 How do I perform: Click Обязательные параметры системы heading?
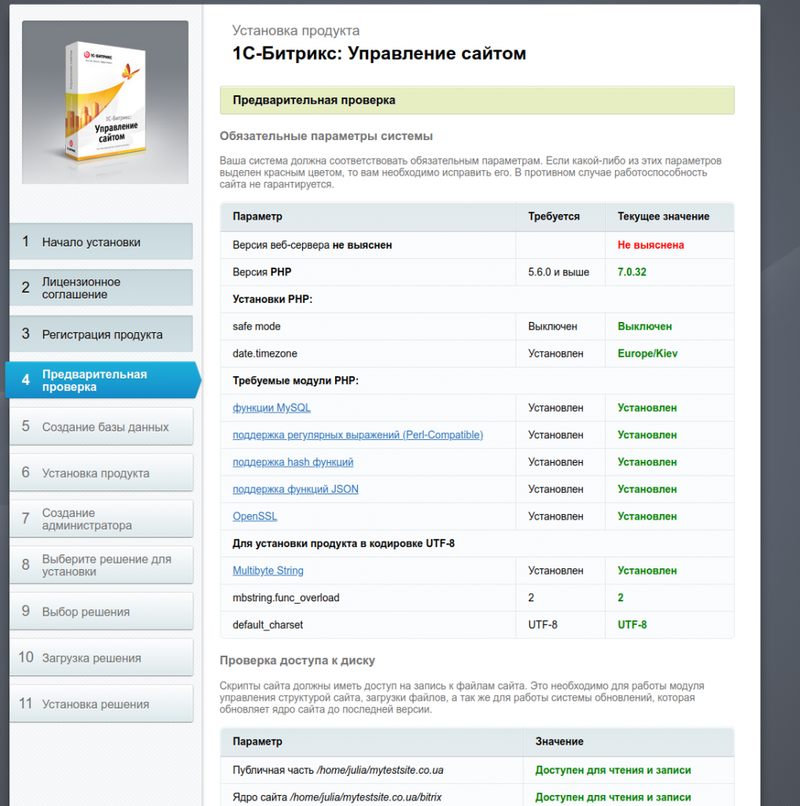[x=326, y=136]
